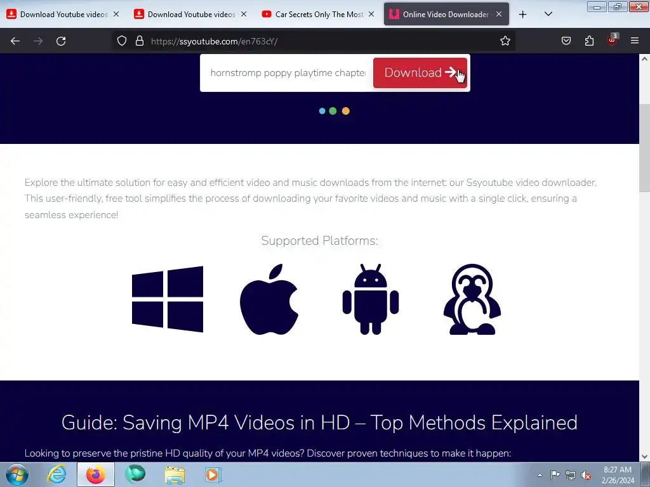
Task: Click the Linux penguin logo
Action: [x=472, y=299]
